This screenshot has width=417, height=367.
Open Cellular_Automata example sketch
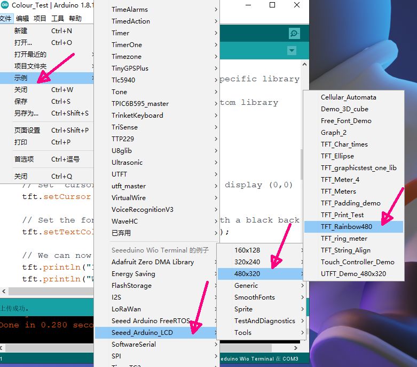[353, 97]
